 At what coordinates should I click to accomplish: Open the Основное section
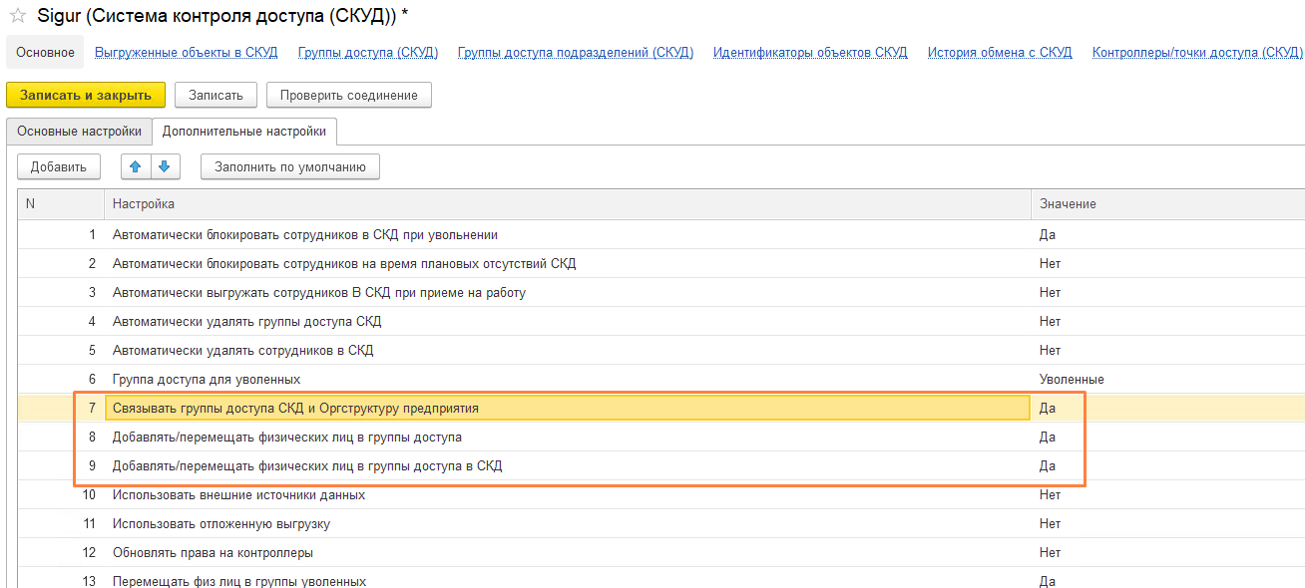click(x=45, y=52)
